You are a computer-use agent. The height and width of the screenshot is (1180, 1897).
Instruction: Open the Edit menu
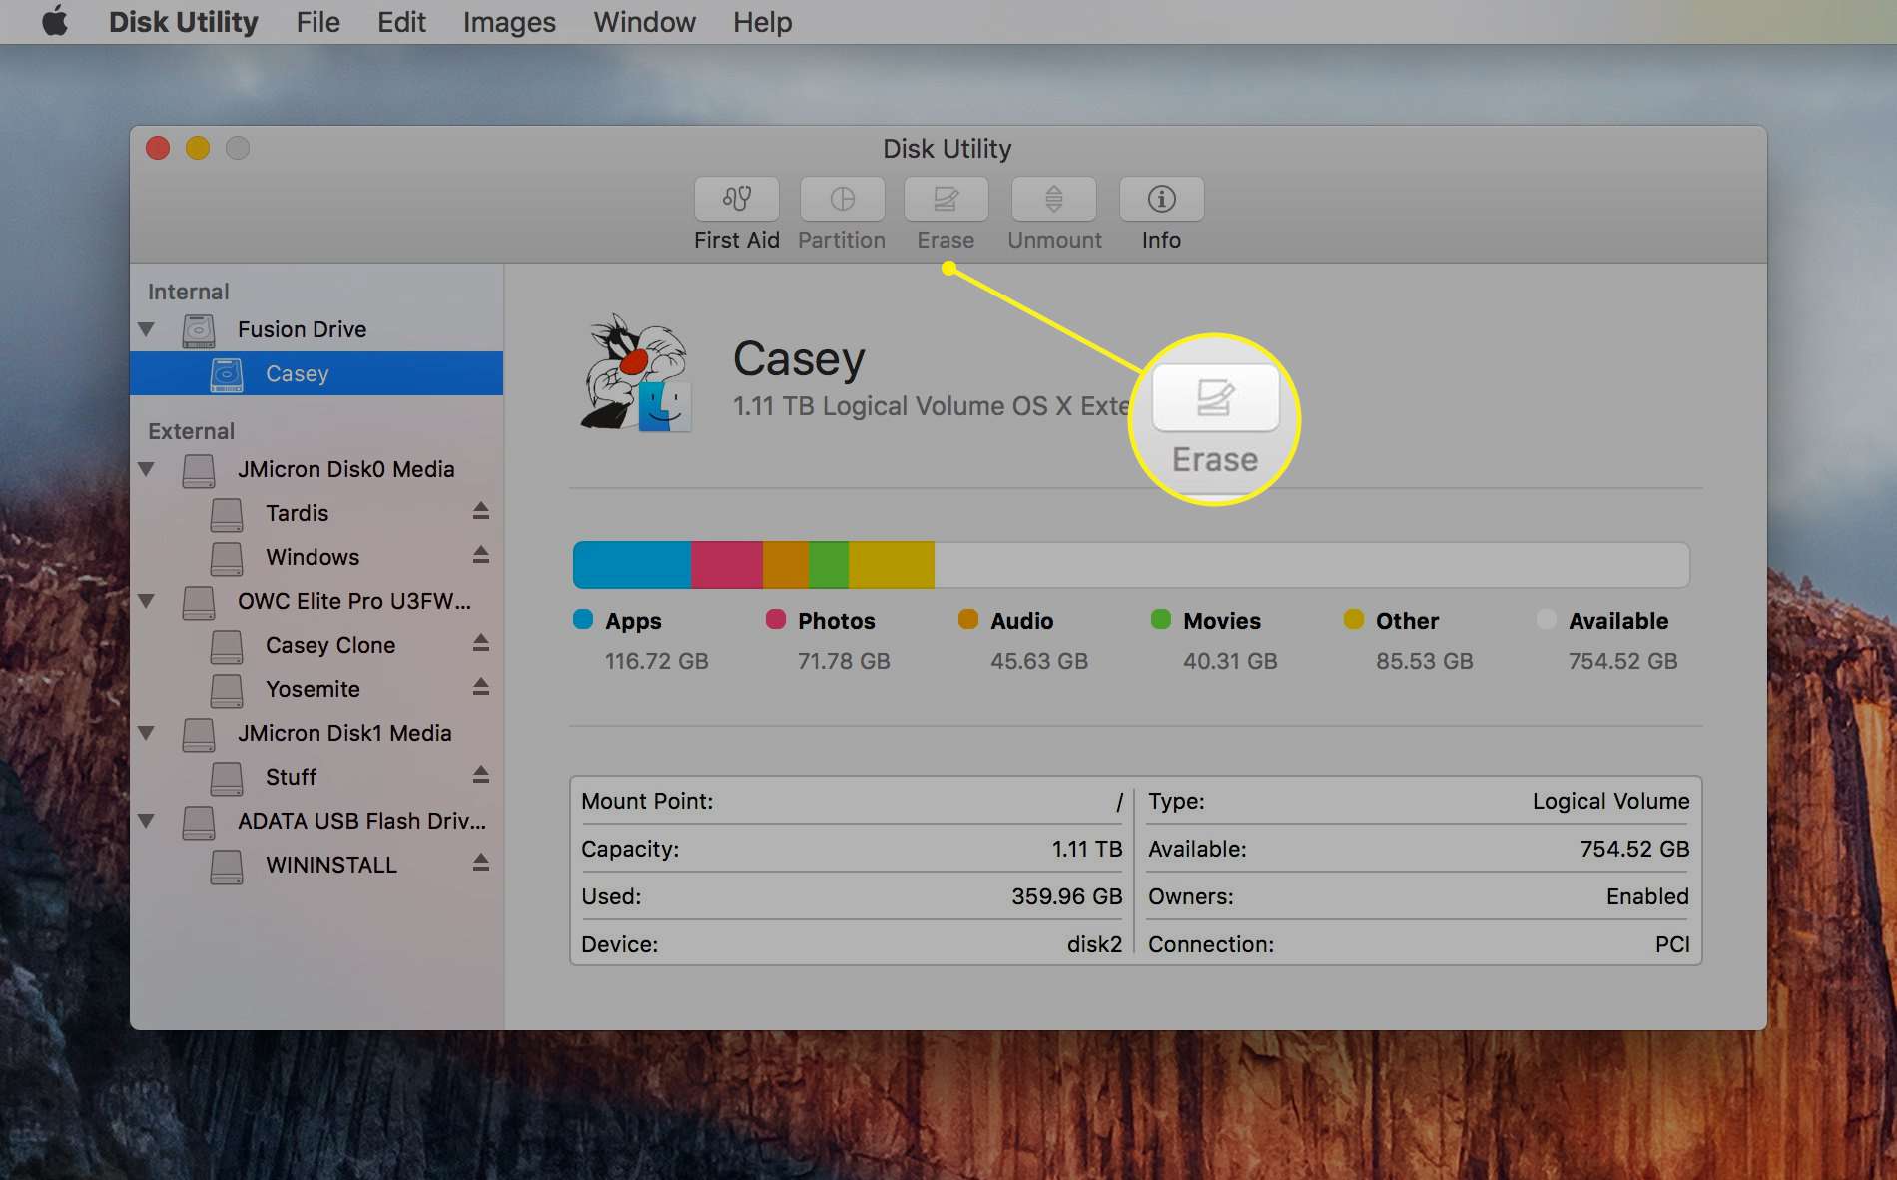coord(401,22)
